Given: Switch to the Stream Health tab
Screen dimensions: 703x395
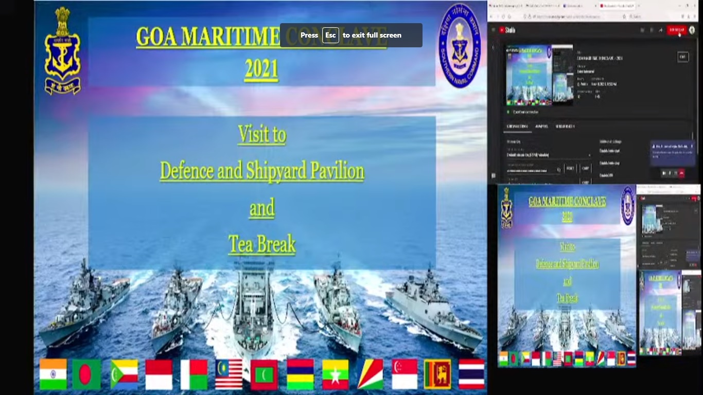Looking at the screenshot, I should 565,127.
